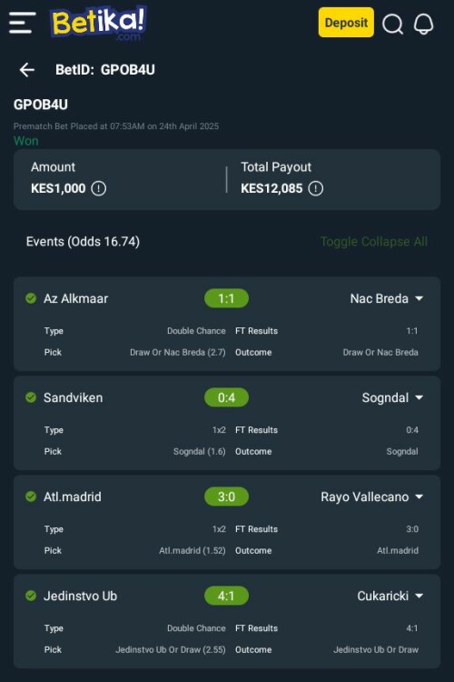454x682 pixels.
Task: Click the green check beside Az Alkmaar
Action: tap(31, 298)
